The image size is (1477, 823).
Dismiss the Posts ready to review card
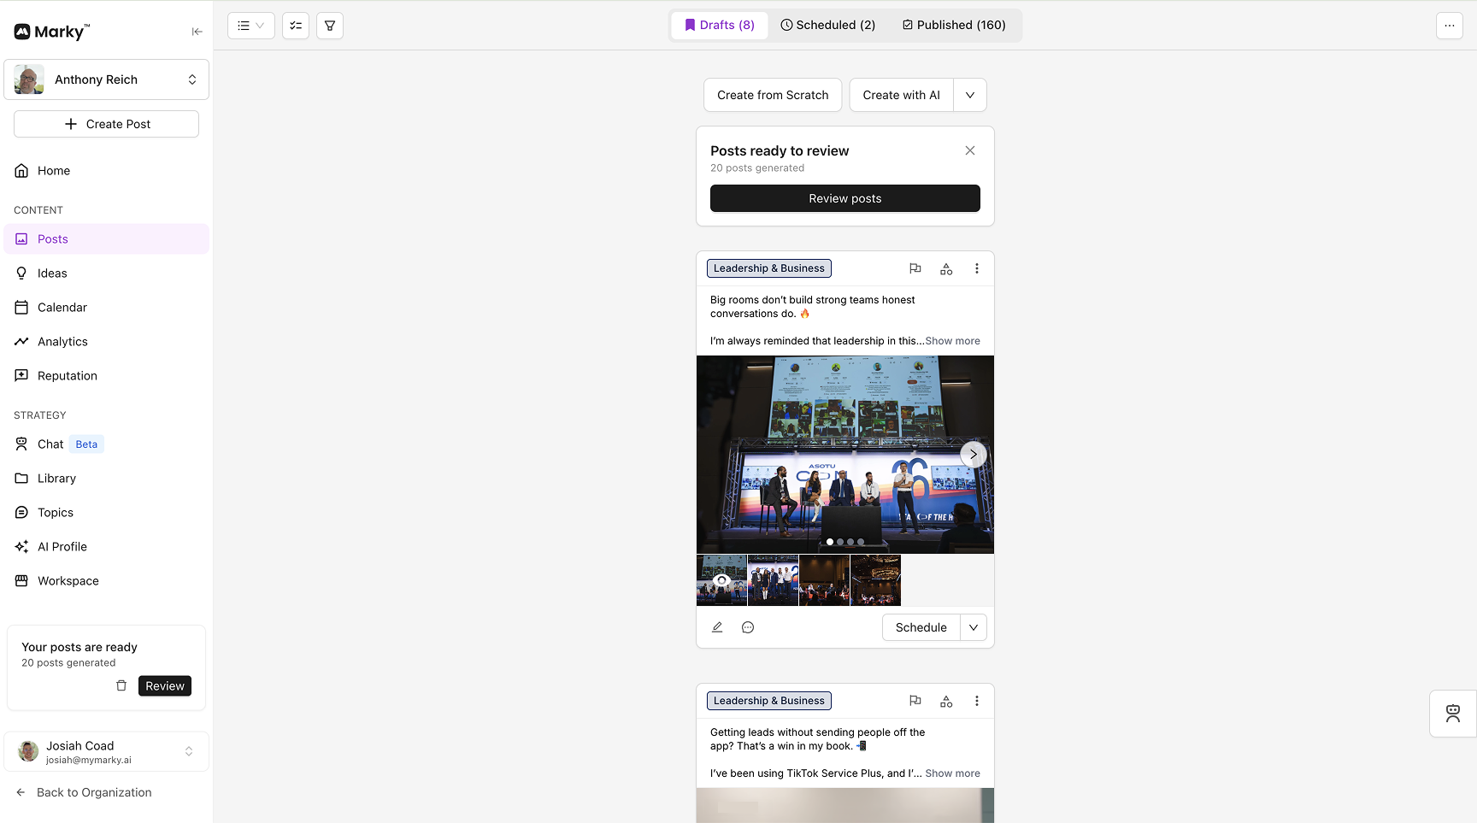(970, 150)
